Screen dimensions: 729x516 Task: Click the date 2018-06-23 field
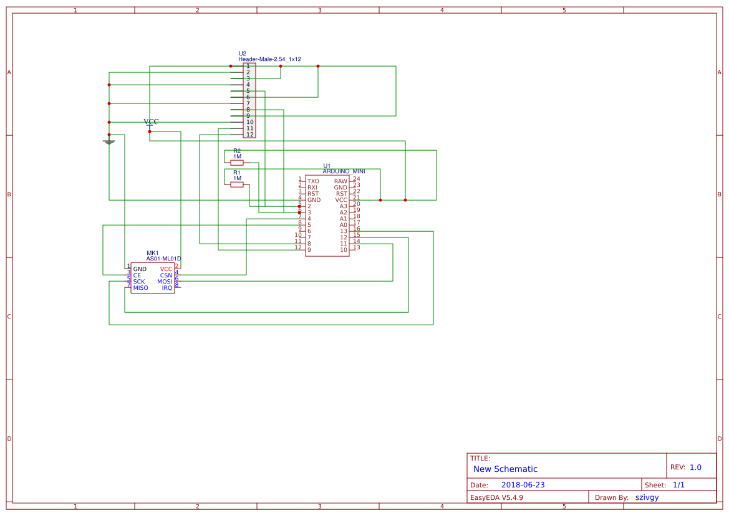[x=523, y=484]
